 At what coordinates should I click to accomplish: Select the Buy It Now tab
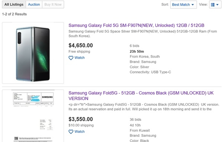click(53, 4)
